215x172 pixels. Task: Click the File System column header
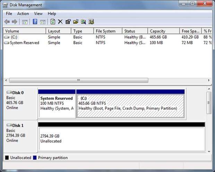(x=105, y=31)
